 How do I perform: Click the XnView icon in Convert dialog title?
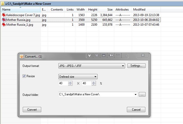point(22,57)
